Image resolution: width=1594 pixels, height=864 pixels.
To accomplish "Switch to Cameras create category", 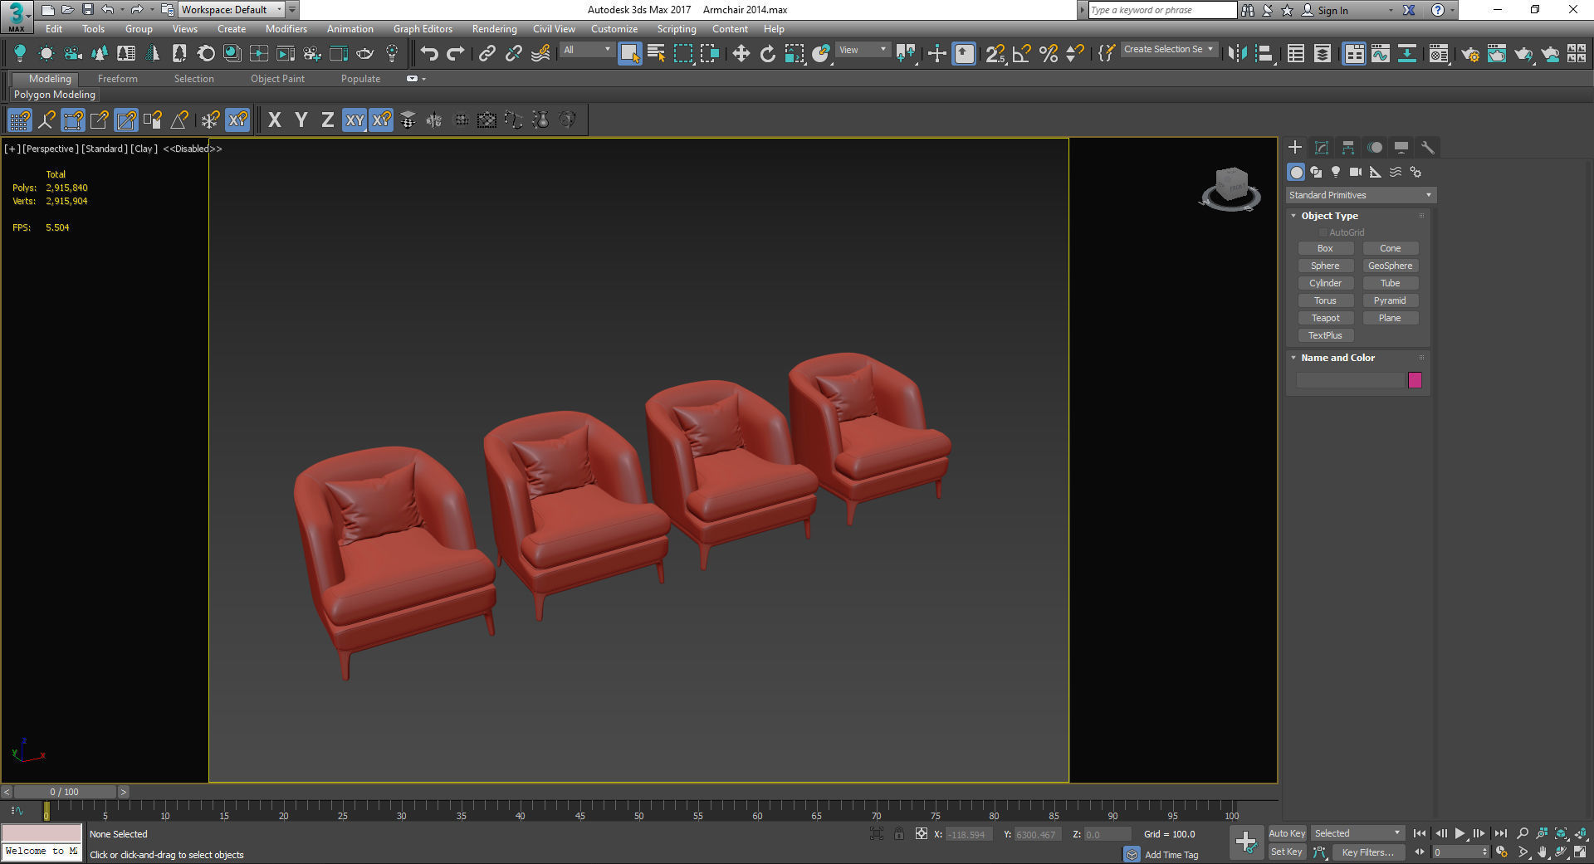I will click(x=1356, y=172).
